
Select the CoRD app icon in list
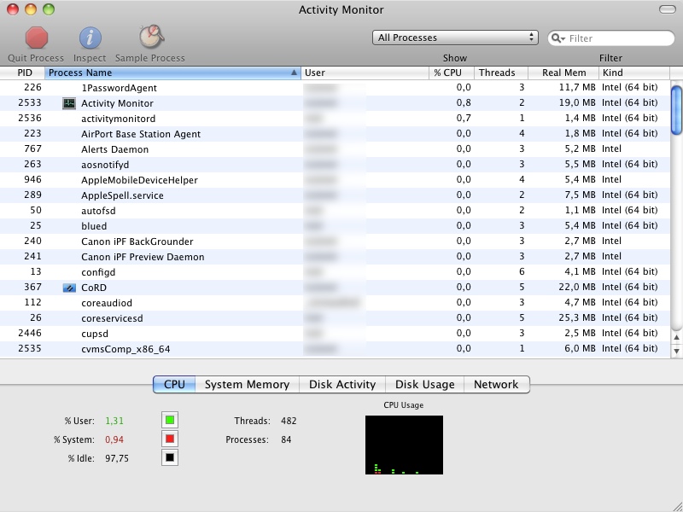[x=69, y=288]
